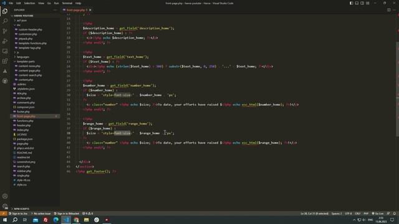Click the CRLF end-of-line indicator
The width and height of the screenshot is (399, 224).
tap(357, 213)
